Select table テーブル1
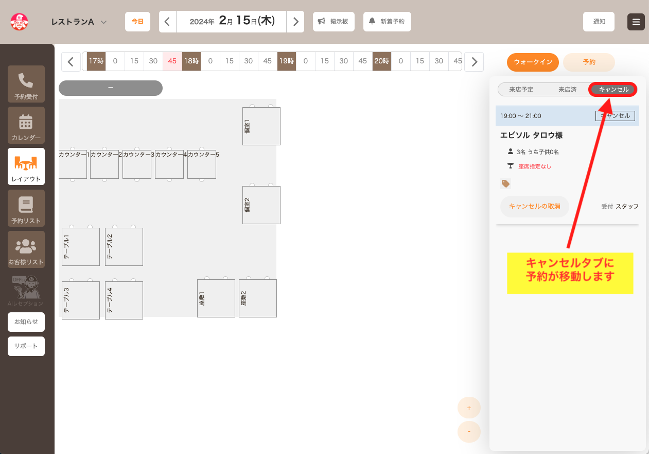 point(81,247)
